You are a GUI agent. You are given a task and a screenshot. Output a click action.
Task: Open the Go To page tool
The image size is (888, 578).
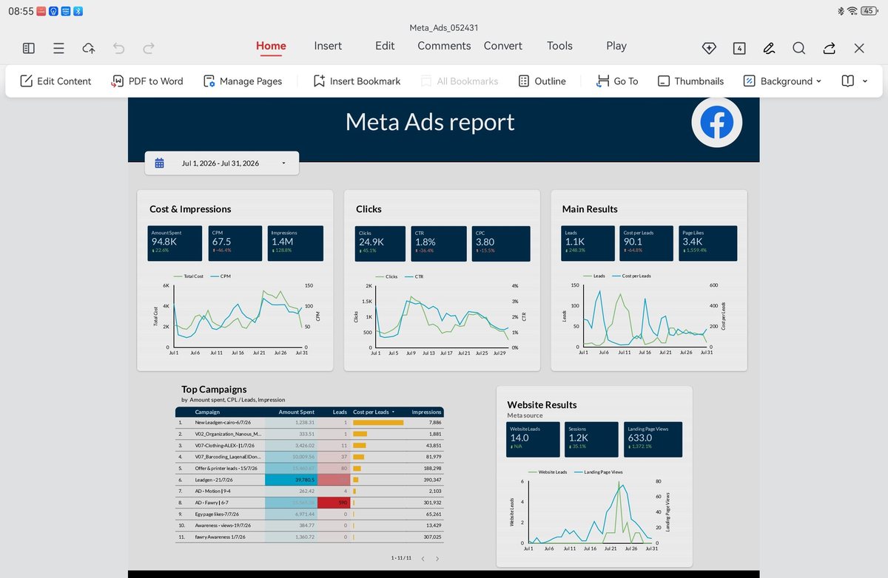(617, 81)
